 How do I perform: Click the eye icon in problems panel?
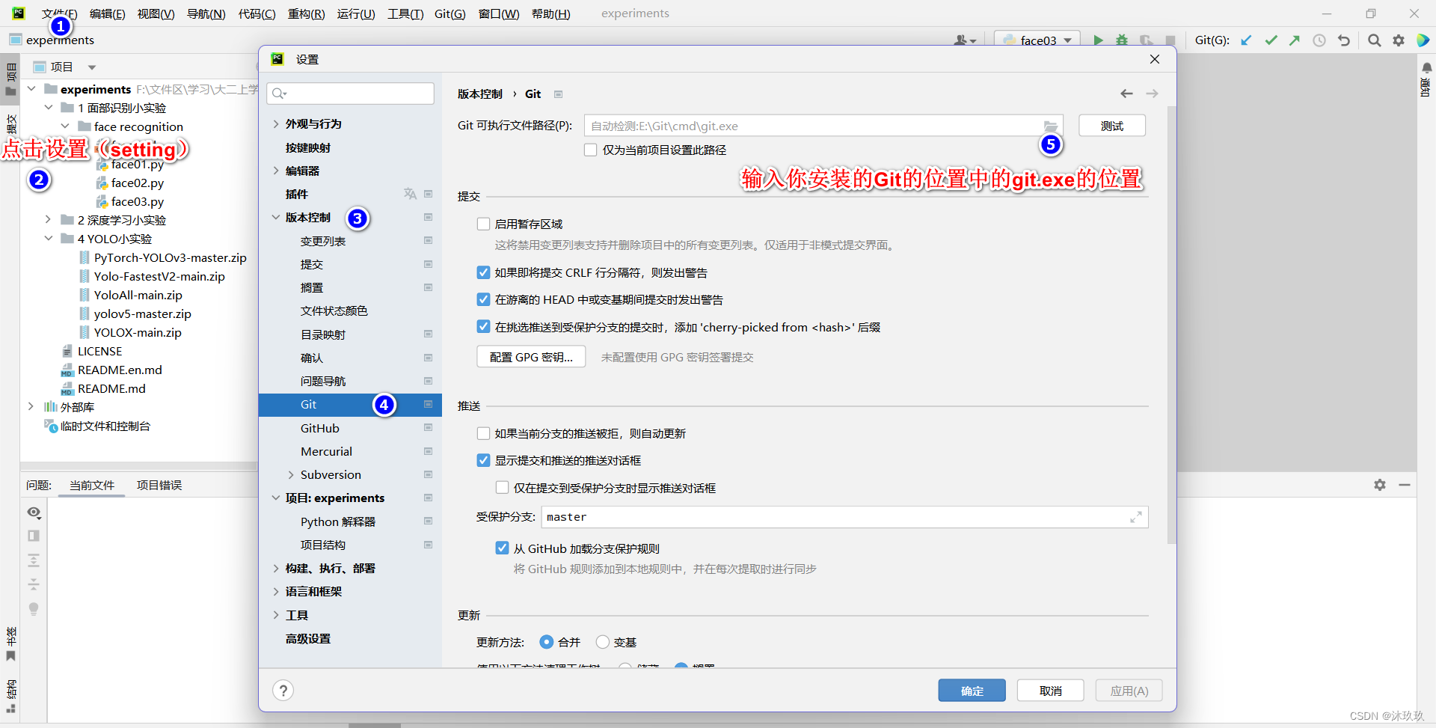[x=34, y=513]
